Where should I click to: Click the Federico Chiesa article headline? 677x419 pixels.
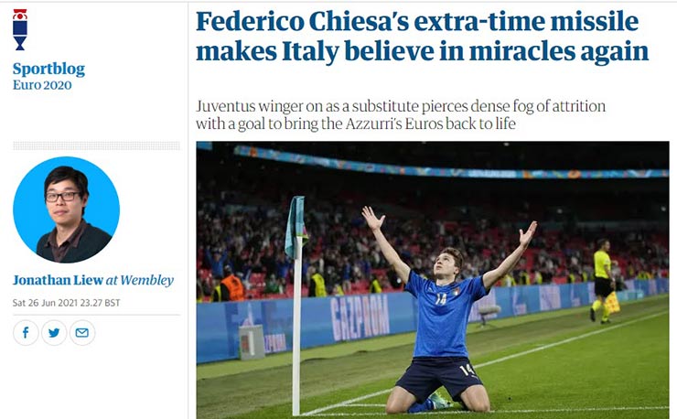tap(421, 37)
